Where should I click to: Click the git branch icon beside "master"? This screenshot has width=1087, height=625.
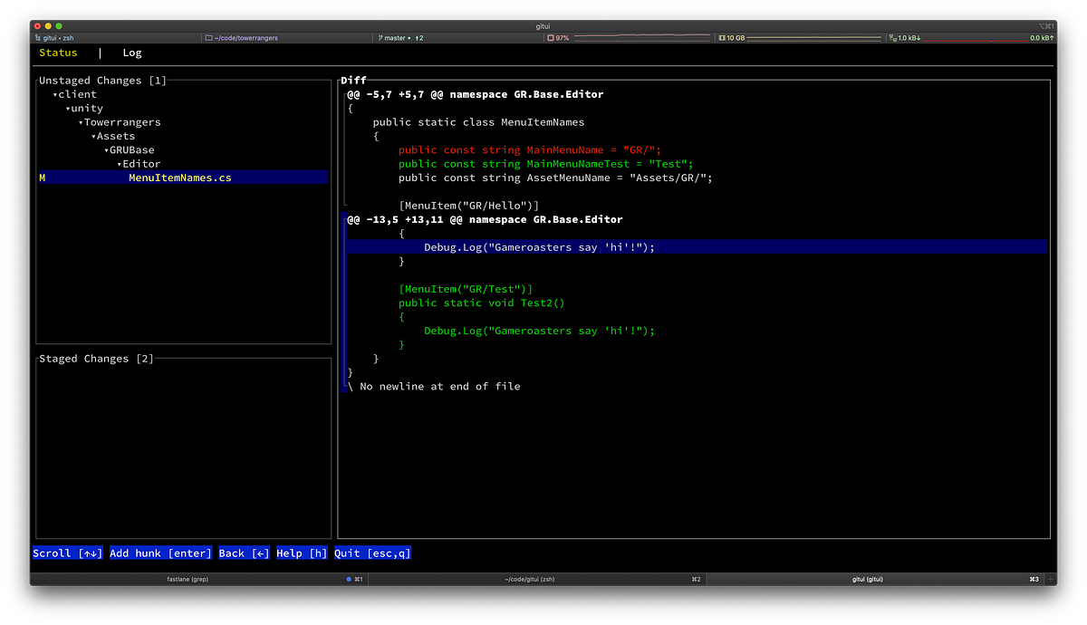click(x=381, y=37)
